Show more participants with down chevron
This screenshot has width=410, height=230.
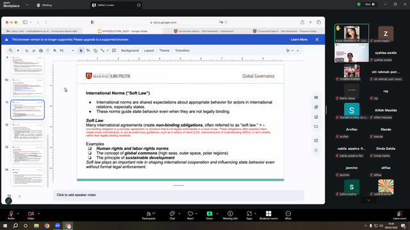[369, 200]
